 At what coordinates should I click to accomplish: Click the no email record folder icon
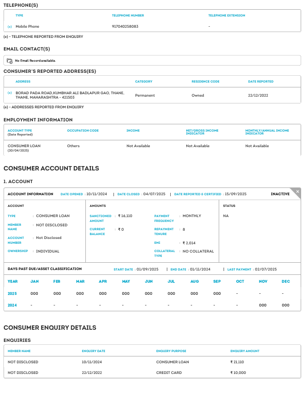(10, 61)
